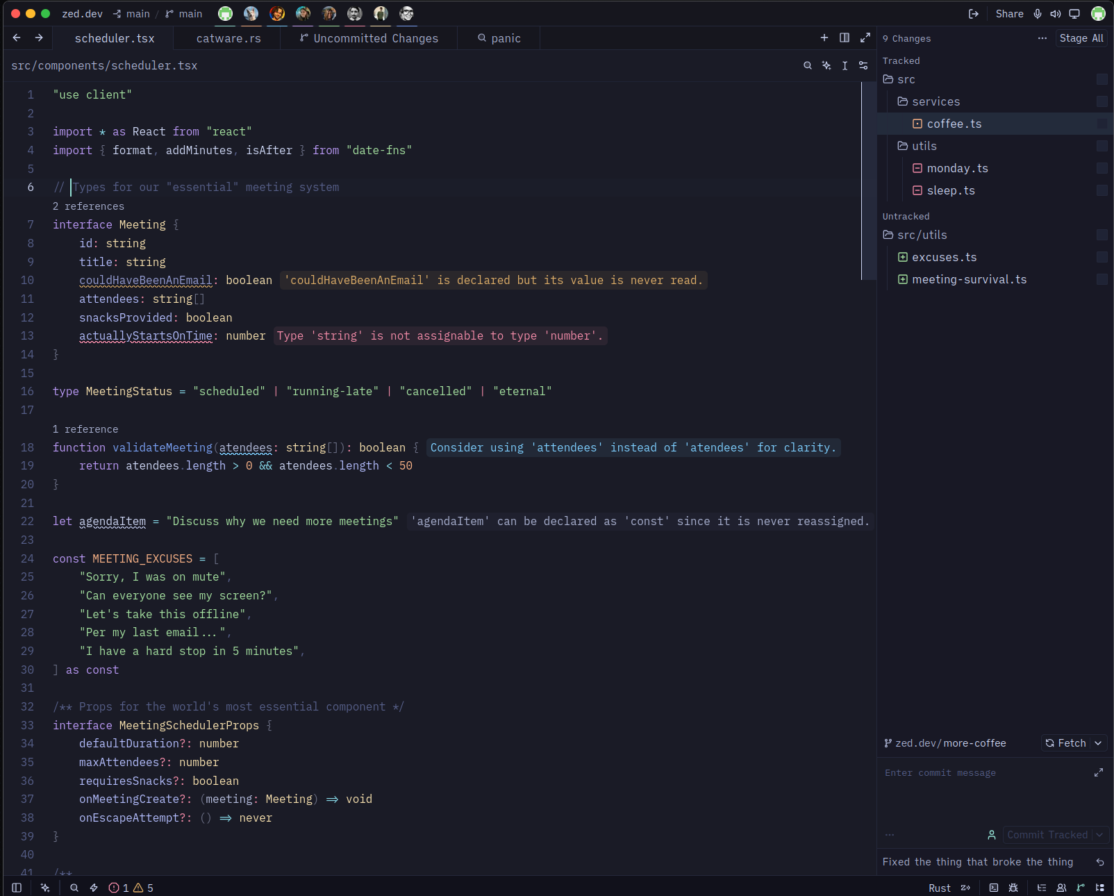The image size is (1114, 896).
Task: Open a new item with the plus icon
Action: pyautogui.click(x=824, y=38)
